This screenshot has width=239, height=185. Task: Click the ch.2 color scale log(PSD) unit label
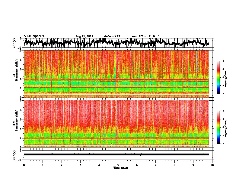(226, 128)
